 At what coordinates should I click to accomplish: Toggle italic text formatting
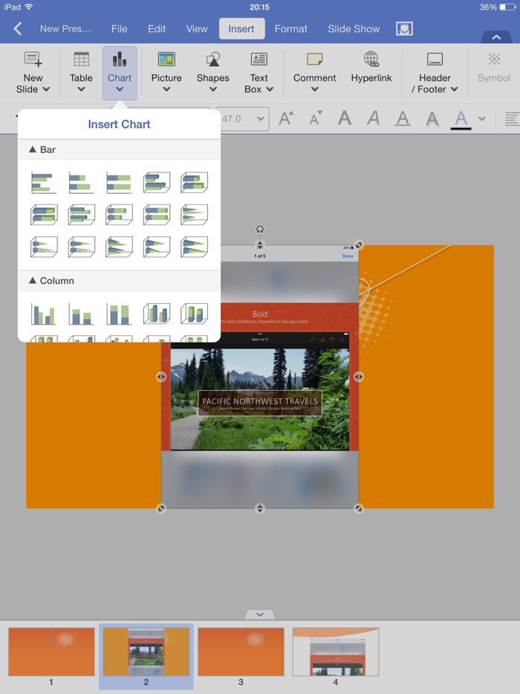coord(374,118)
